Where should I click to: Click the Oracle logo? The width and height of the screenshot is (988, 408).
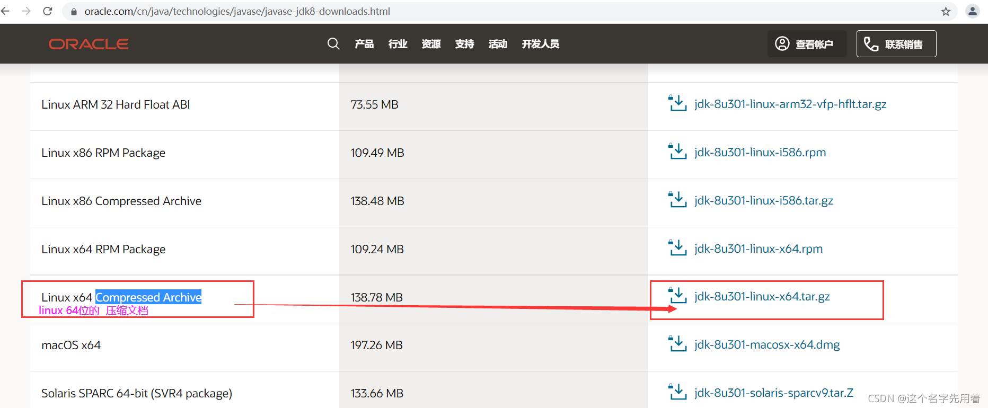point(89,44)
